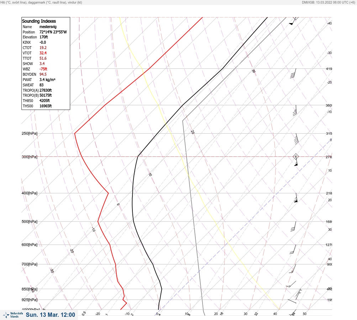357x320 pixels.
Task: Click the Vedurstofa Islands logo
Action: pyautogui.click(x=13, y=315)
